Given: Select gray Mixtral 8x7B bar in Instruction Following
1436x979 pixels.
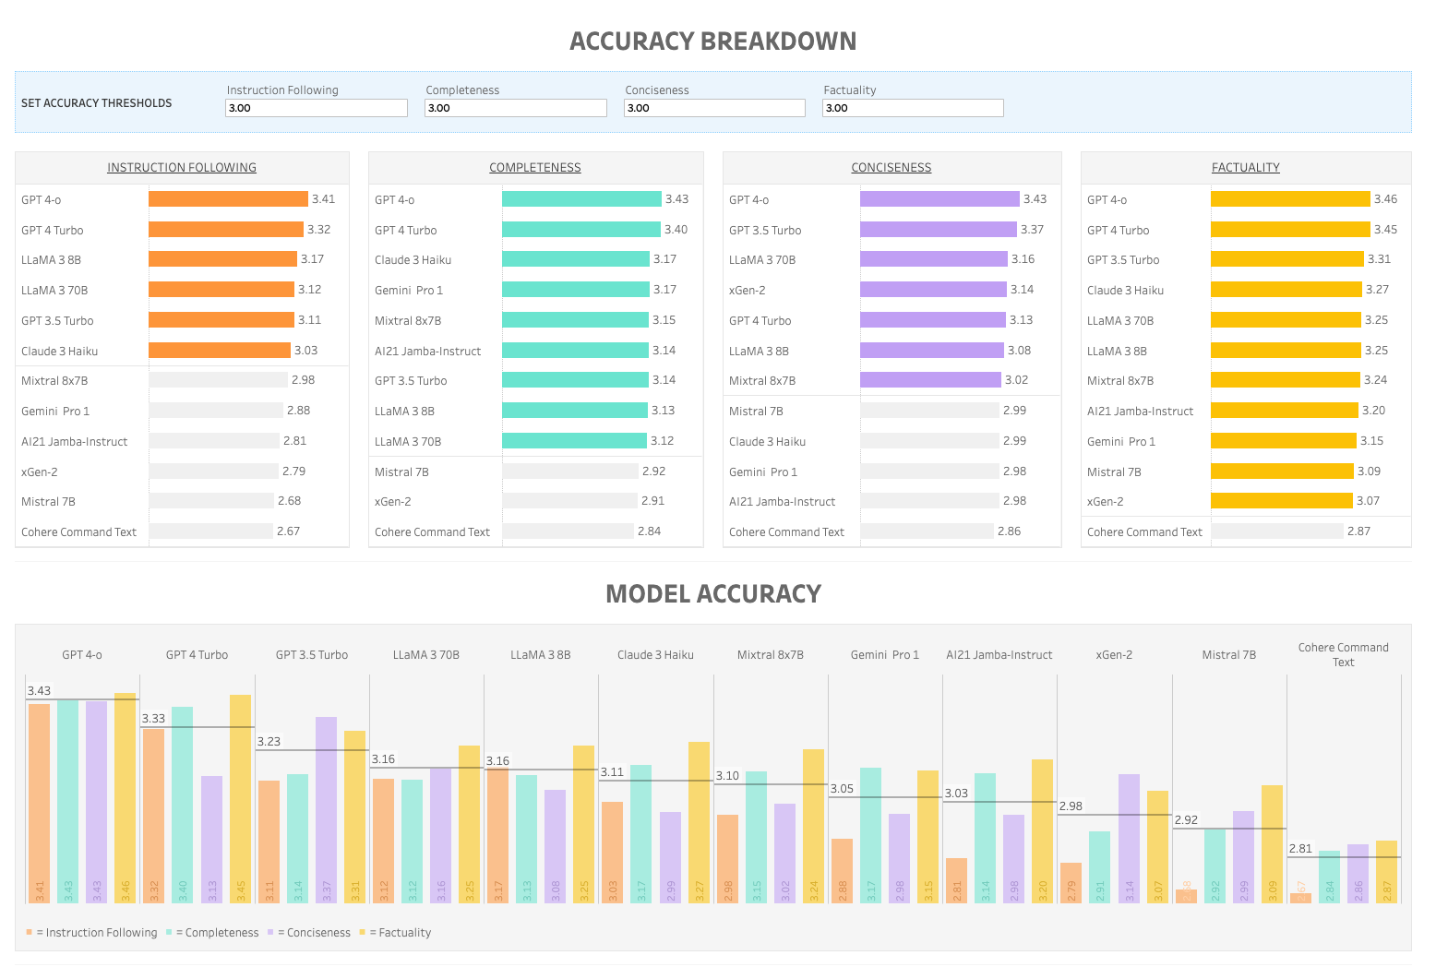Looking at the screenshot, I should coord(218,380).
